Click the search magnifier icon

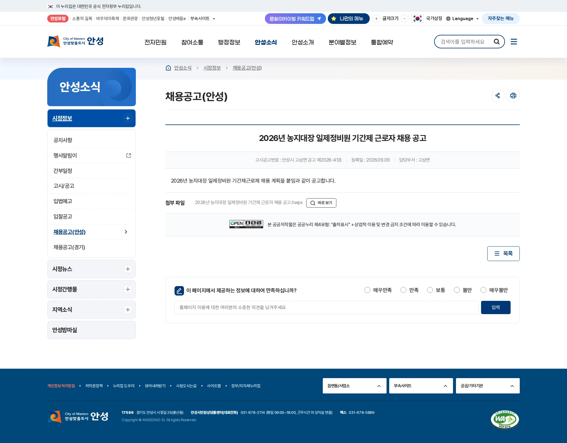(x=497, y=42)
